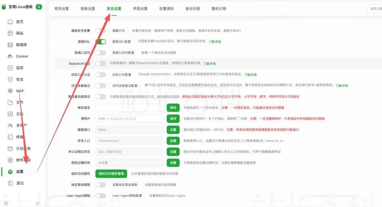Click 设置 button for 未认证响应状态
Screen dimensions: 382x207
pos(173,152)
